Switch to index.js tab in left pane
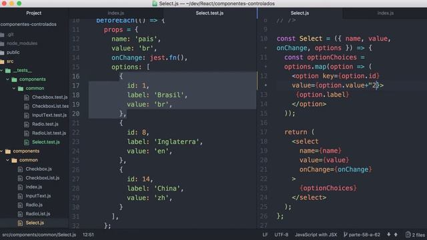The width and height of the screenshot is (427, 240). 116,13
